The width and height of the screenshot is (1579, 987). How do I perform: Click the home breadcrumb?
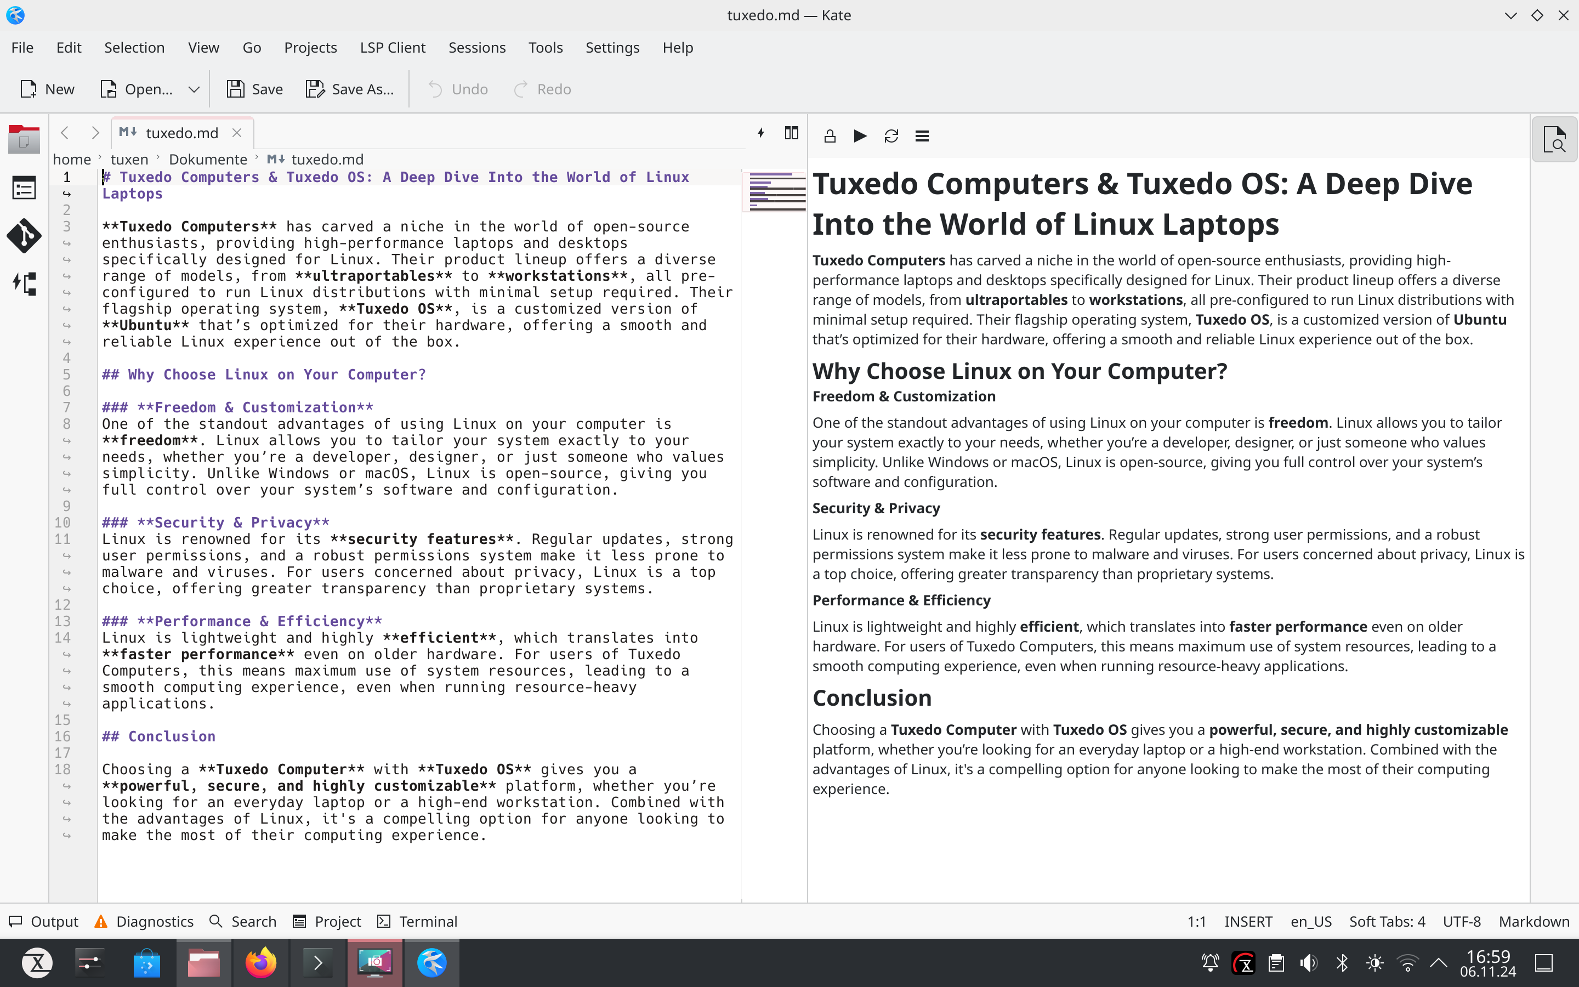[72, 159]
